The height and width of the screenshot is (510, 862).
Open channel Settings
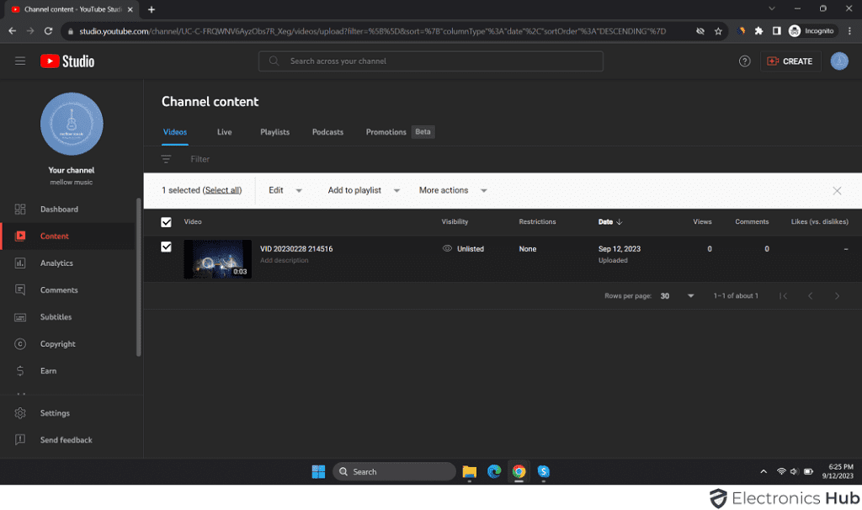[x=55, y=412]
